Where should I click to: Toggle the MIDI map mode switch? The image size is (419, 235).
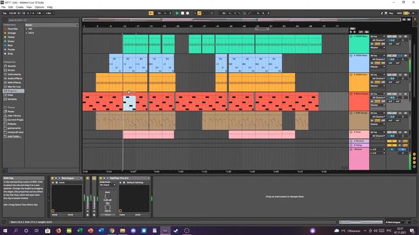click(399, 13)
